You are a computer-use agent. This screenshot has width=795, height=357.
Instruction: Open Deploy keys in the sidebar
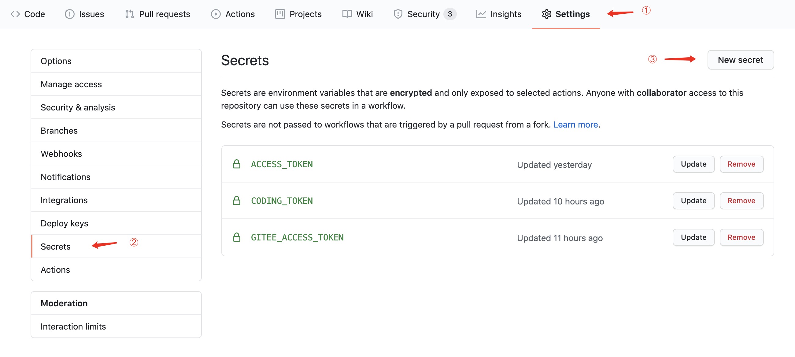click(64, 223)
